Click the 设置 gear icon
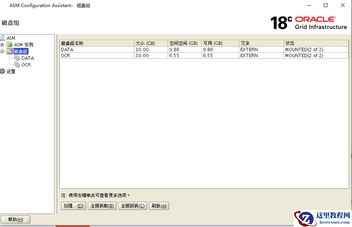 click(2, 71)
